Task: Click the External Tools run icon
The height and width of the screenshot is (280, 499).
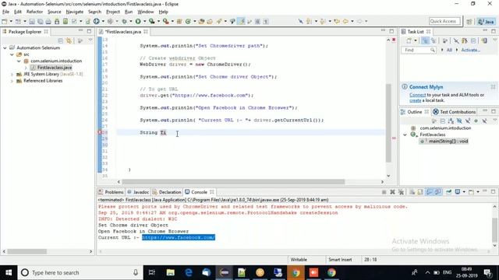Action: [165, 21]
